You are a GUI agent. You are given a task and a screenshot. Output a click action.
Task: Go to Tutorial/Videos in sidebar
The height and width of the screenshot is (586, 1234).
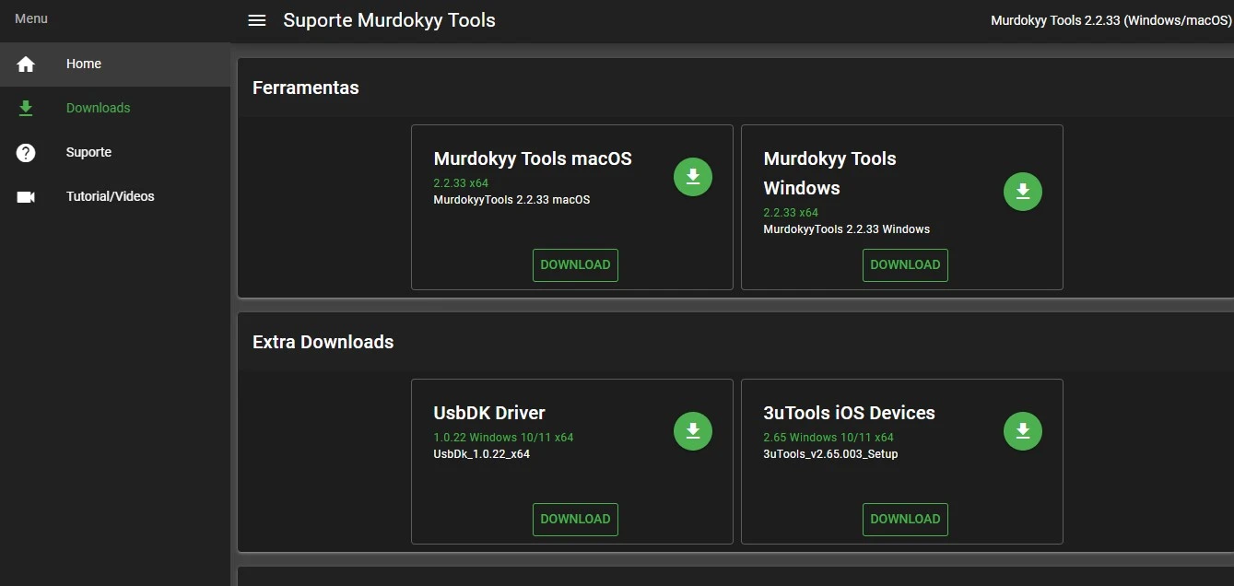(x=115, y=197)
